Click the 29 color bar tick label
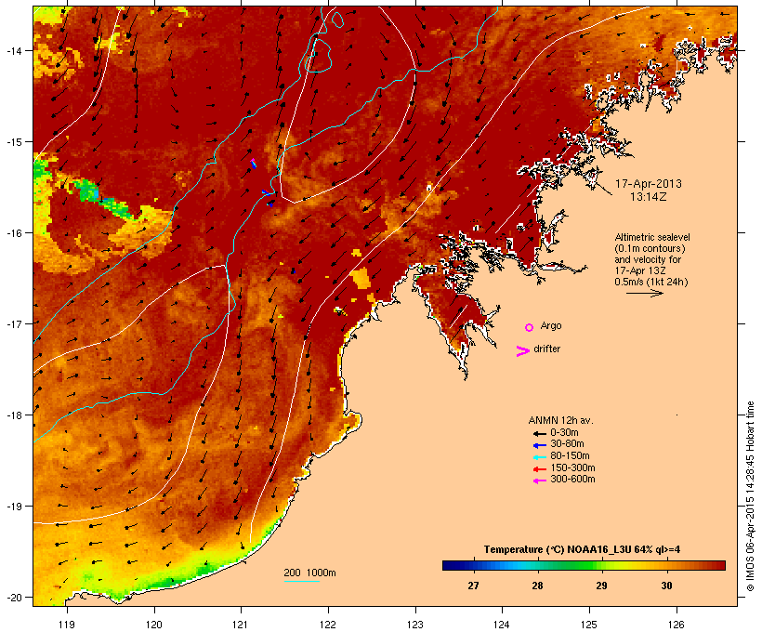 (x=601, y=586)
